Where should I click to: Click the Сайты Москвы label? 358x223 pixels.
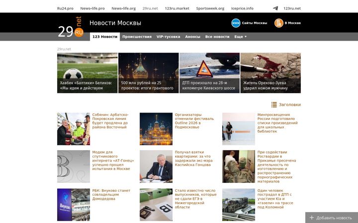(255, 23)
